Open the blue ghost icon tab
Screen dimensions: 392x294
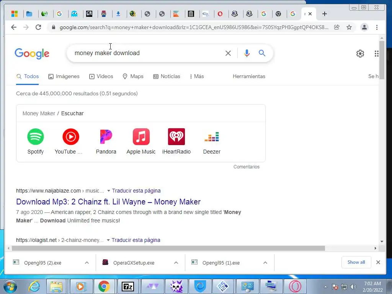click(x=74, y=14)
